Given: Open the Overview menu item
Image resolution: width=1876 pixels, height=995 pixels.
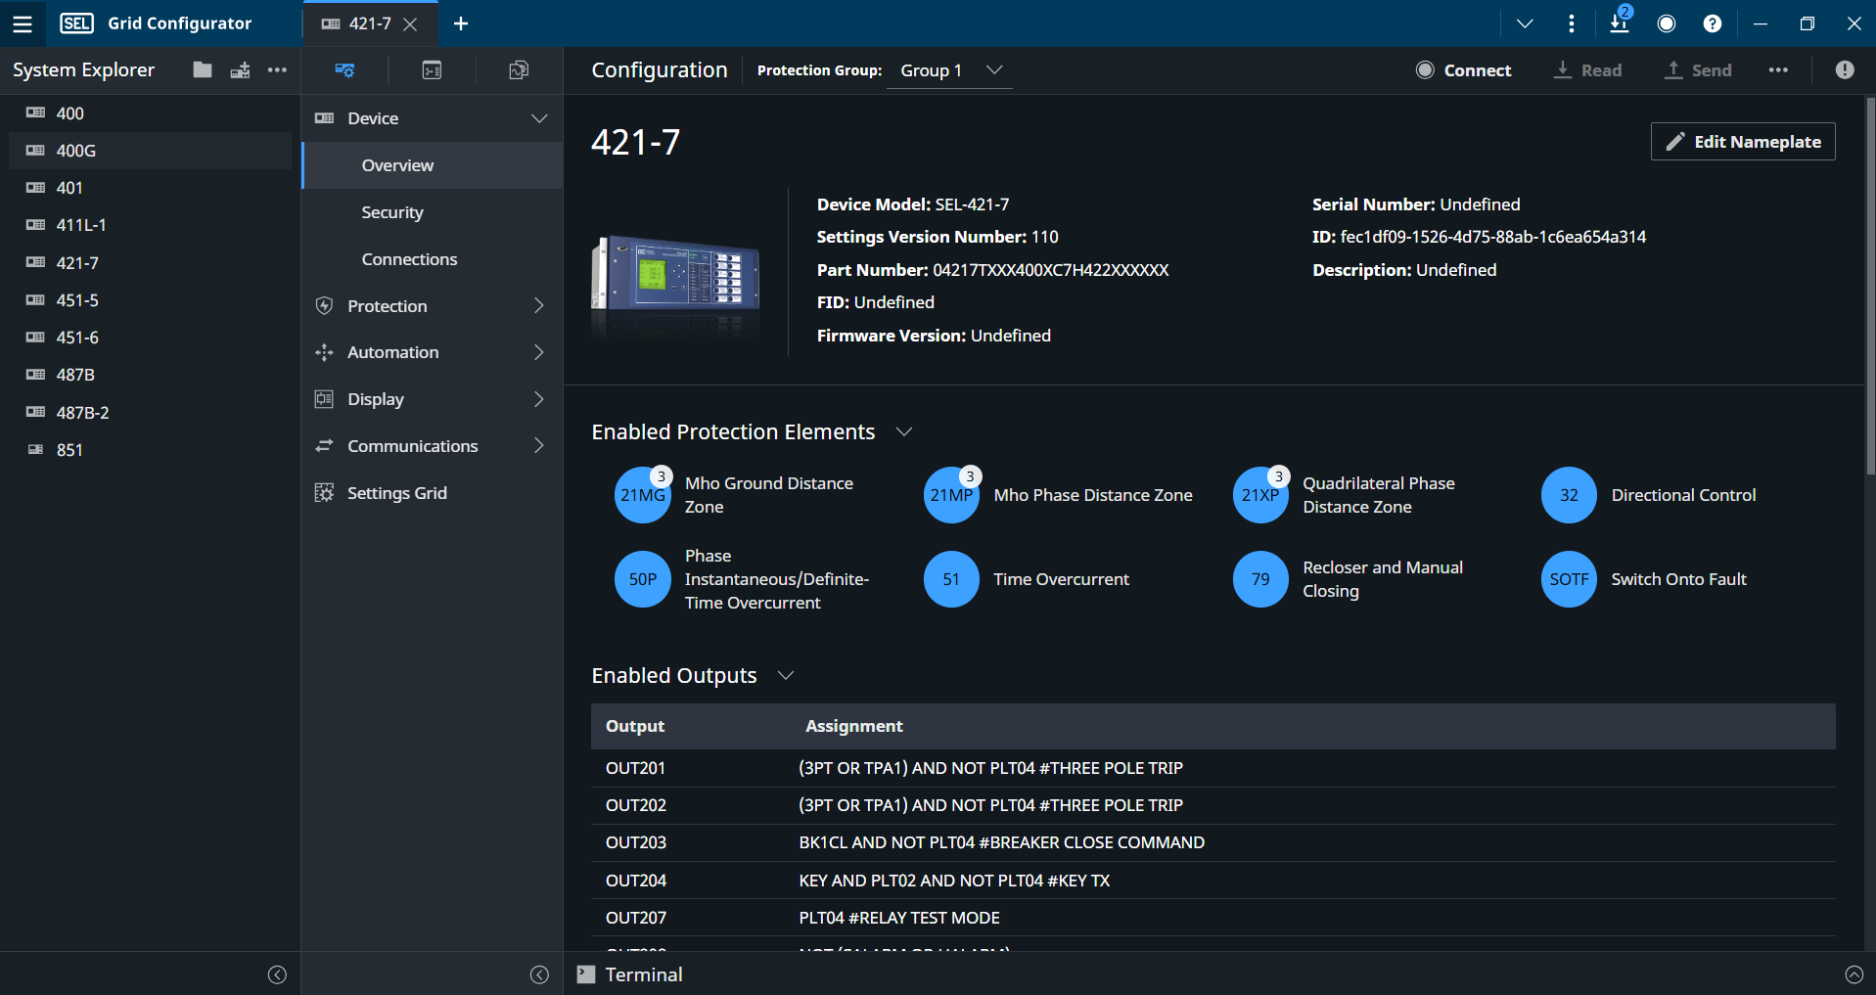Looking at the screenshot, I should [x=433, y=165].
